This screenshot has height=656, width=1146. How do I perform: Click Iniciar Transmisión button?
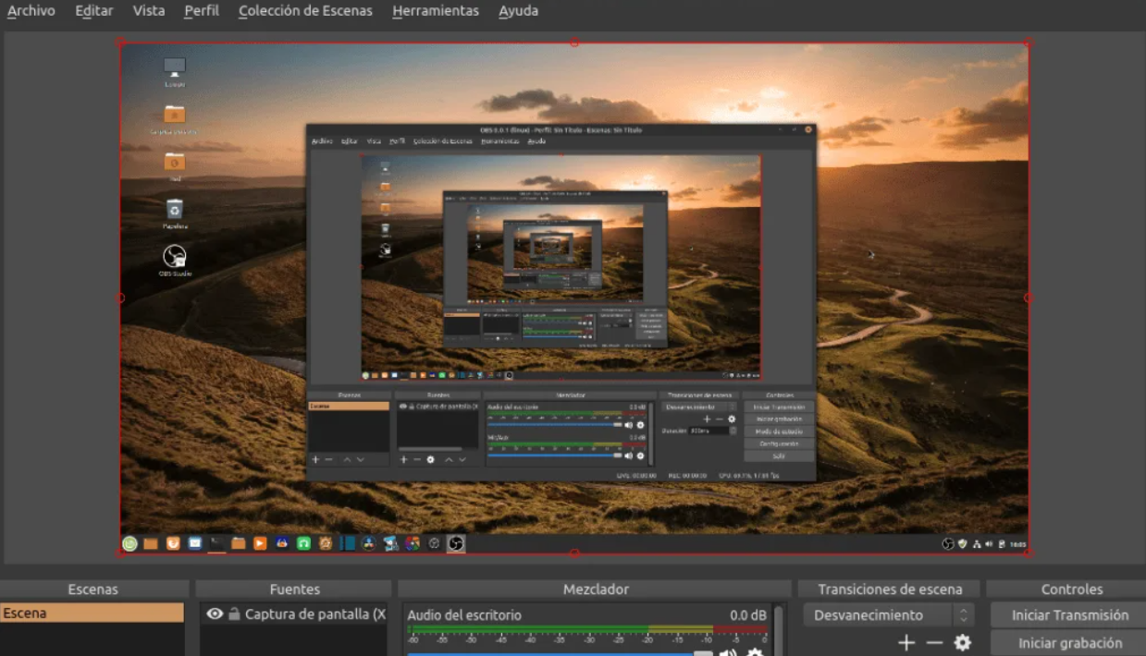(1069, 615)
